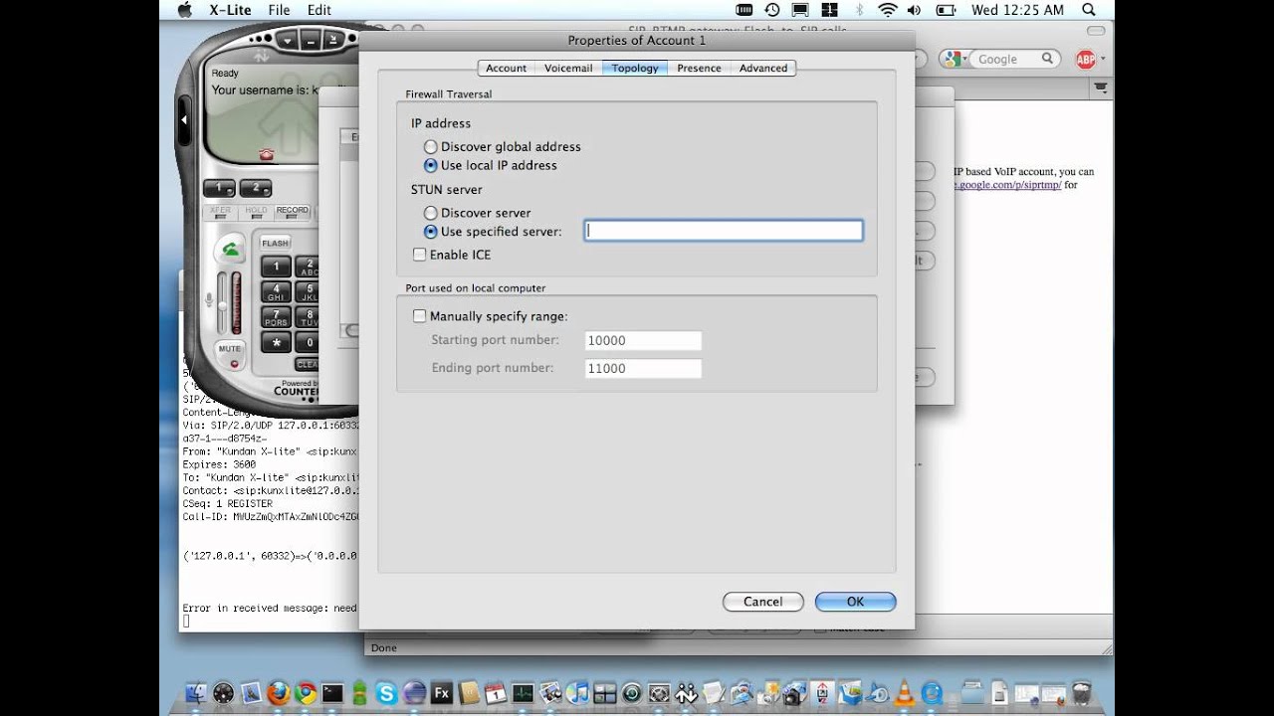This screenshot has height=716, width=1274.
Task: Click the OK button in Properties dialog
Action: 855,602
